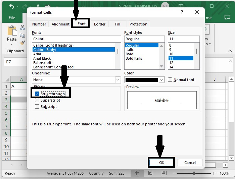
Task: Click the question mark Help icon
Action: (182, 12)
